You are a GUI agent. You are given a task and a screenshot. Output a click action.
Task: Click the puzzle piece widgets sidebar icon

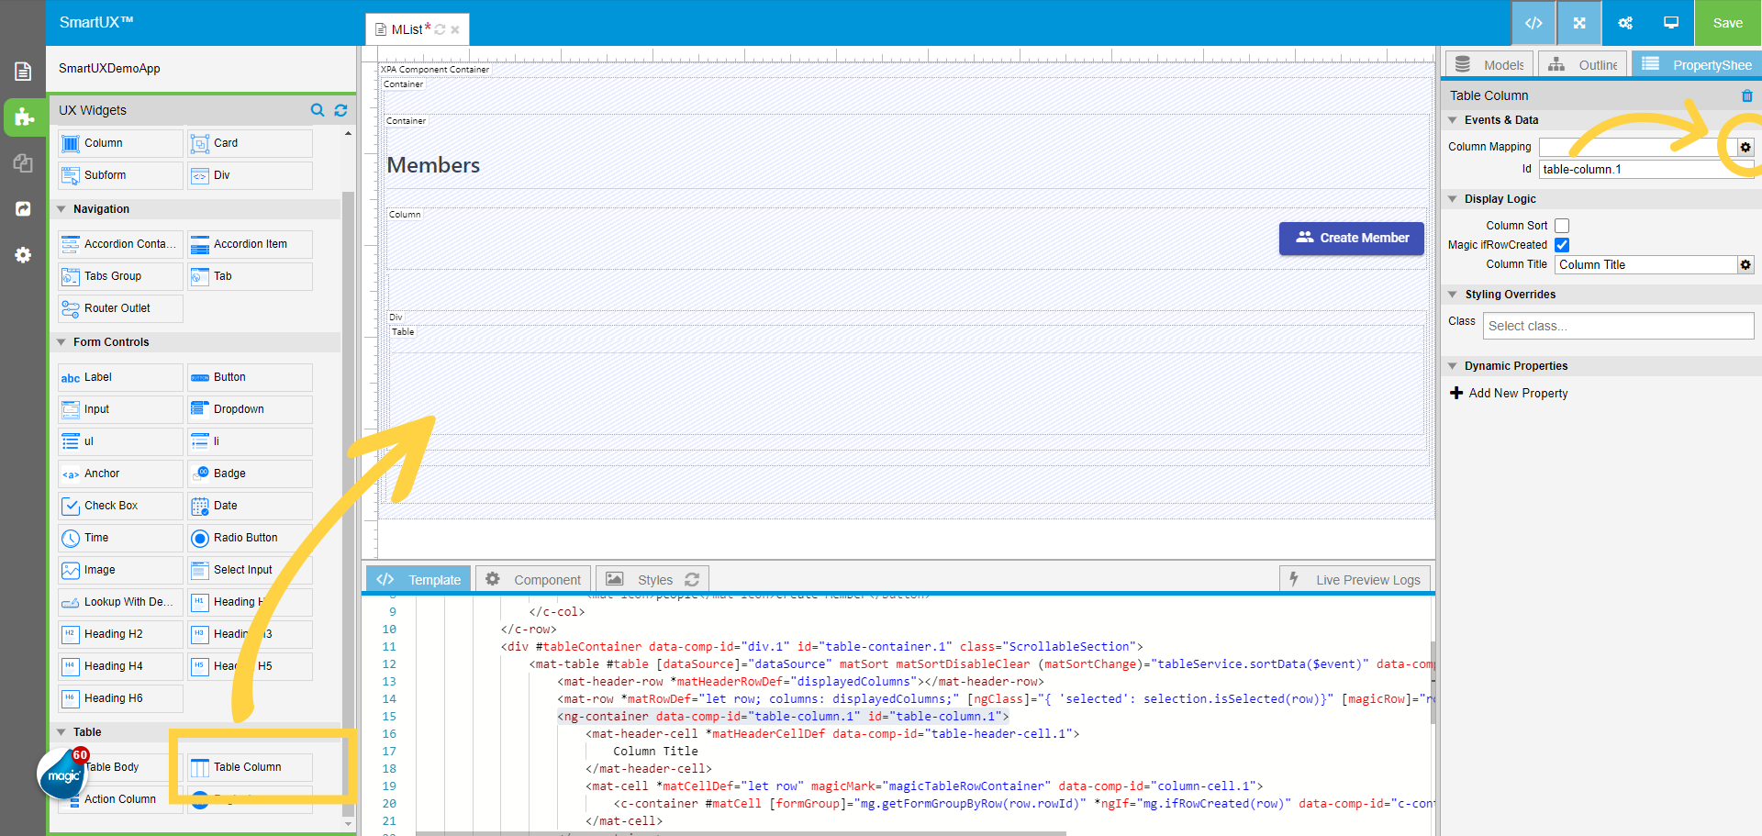coord(24,117)
